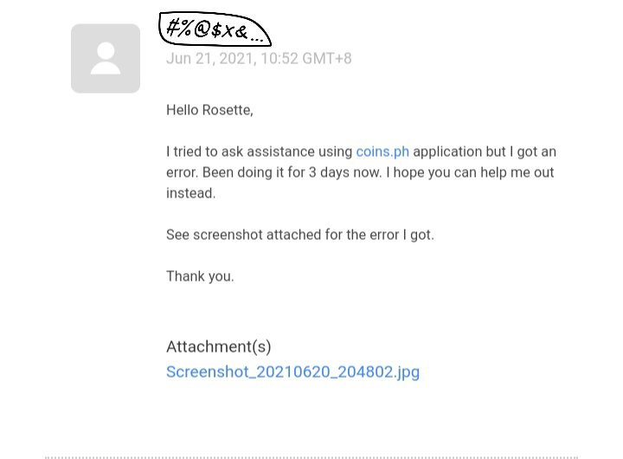This screenshot has height=459, width=623.
Task: Click the gray user avatar placeholder
Action: point(106,59)
